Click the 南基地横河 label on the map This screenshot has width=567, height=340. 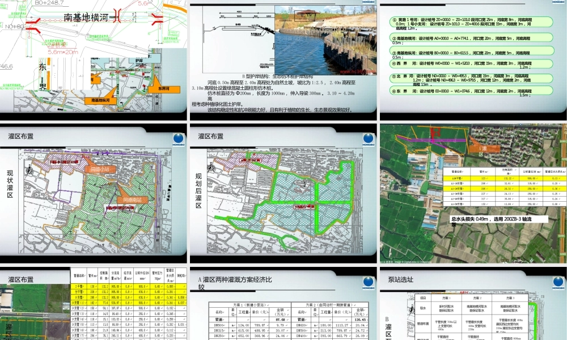point(86,18)
